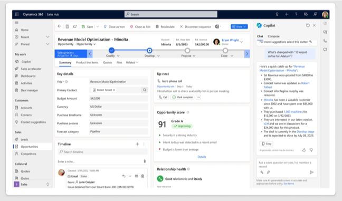Expand the Close stage chevron
This screenshot has width=342, height=201.
click(232, 56)
